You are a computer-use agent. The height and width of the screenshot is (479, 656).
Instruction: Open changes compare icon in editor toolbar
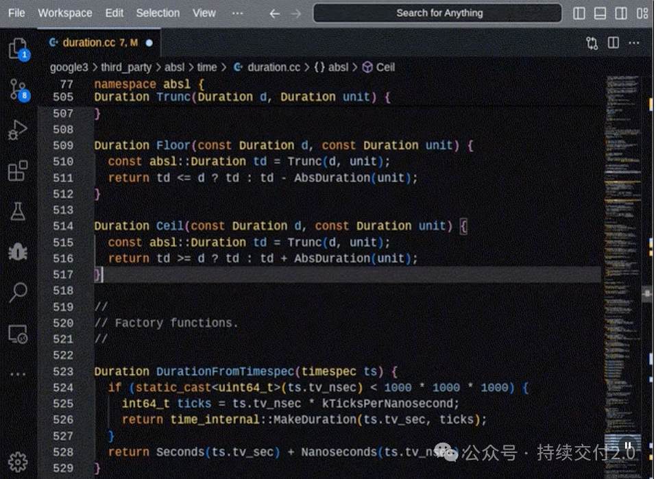[592, 43]
